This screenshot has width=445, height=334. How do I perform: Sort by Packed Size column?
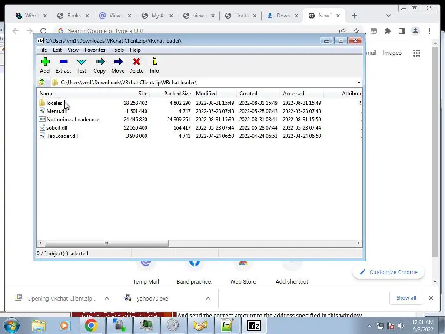tap(172, 94)
